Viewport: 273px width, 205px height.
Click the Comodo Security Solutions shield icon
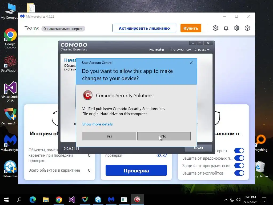point(87,95)
